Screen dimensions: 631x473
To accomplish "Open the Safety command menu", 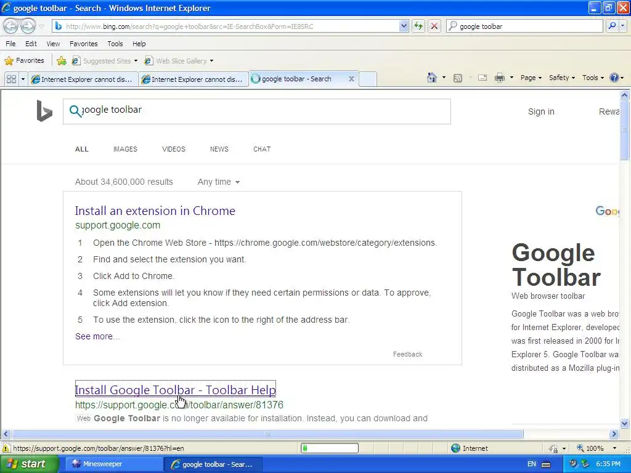I will coord(562,78).
